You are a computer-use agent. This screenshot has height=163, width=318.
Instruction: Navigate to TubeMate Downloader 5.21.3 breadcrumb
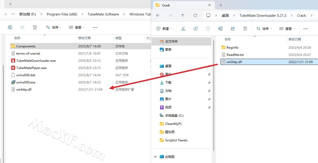263,15
